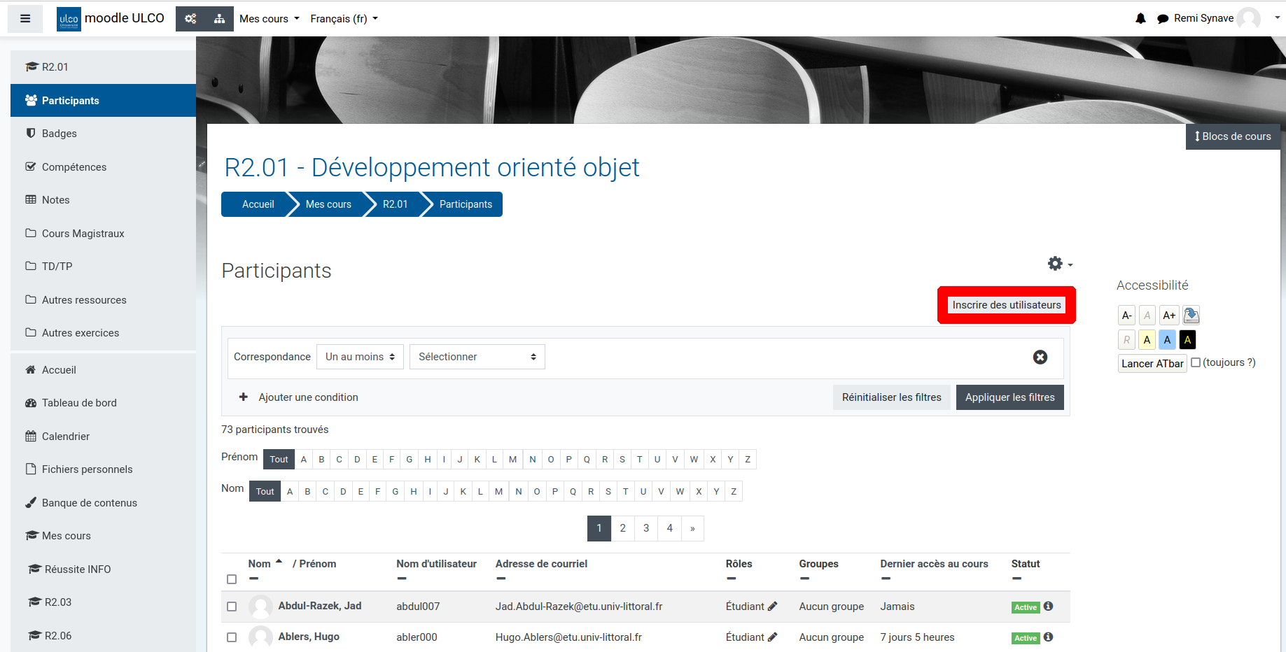This screenshot has width=1286, height=652.
Task: Click 'Inscrire des utilisateurs' button
Action: coord(1006,305)
